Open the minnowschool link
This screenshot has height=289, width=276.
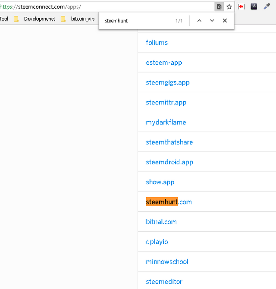point(167,262)
